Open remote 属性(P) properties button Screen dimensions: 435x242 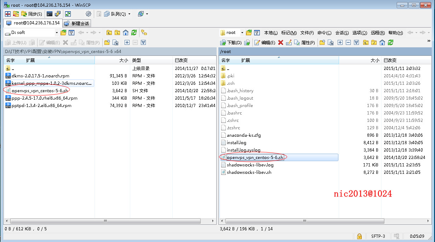coord(305,42)
